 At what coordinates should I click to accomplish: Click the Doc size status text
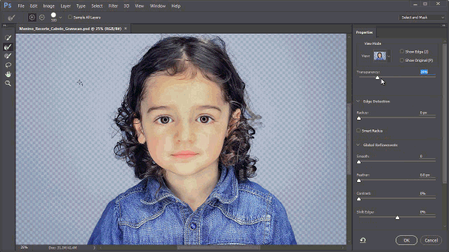click(62, 248)
